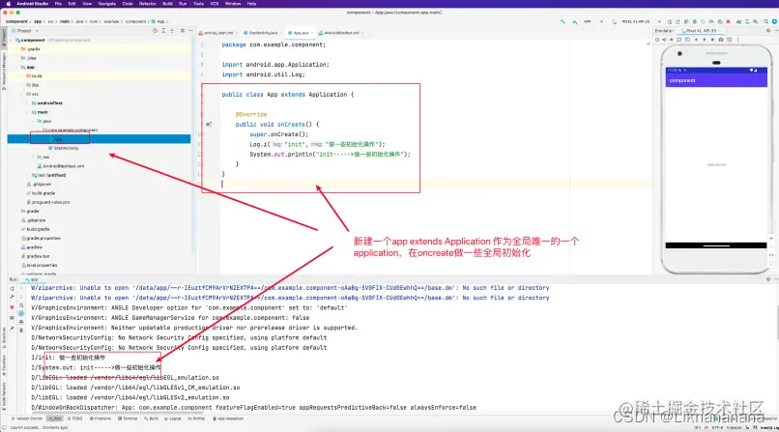This screenshot has width=779, height=432.
Task: Click the Resource Manager side tab
Action: pos(4,71)
